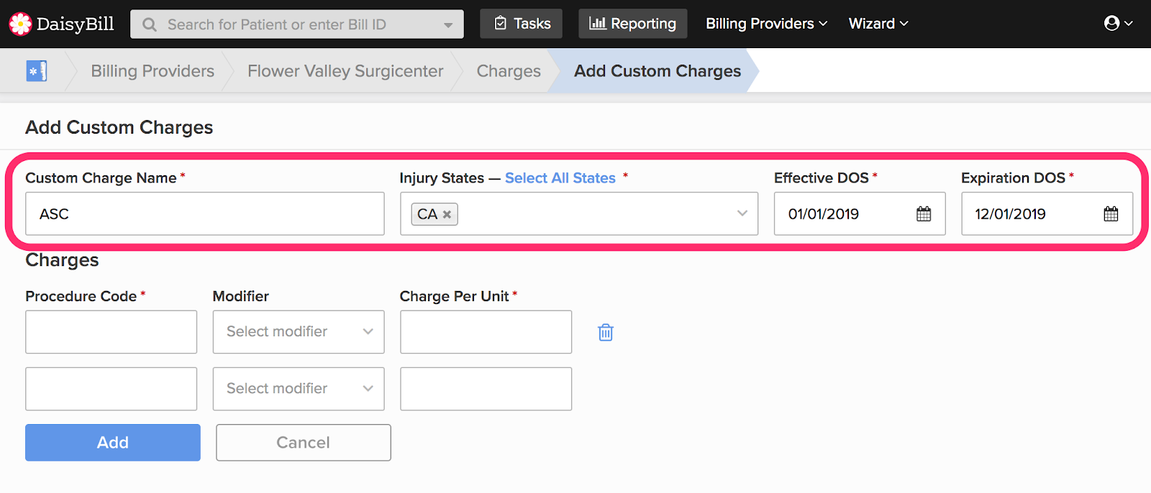
Task: Open Effective DOS calendar picker icon
Action: pos(924,213)
